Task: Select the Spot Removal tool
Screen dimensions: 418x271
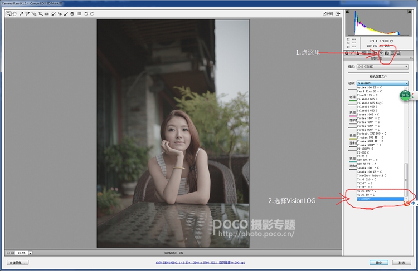Action: [54, 13]
